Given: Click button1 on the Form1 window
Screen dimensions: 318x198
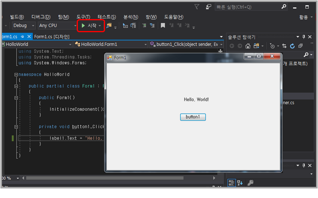Looking at the screenshot, I should pos(193,117).
